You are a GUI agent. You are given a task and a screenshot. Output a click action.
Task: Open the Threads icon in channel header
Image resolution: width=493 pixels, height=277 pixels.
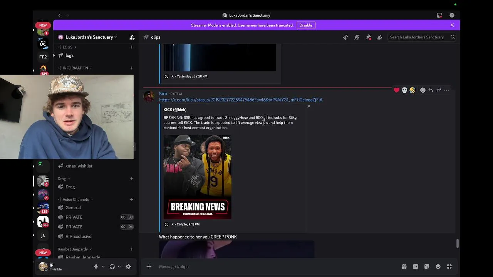[x=345, y=37]
